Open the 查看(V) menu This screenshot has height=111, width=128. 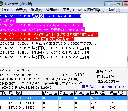pos(21,10)
